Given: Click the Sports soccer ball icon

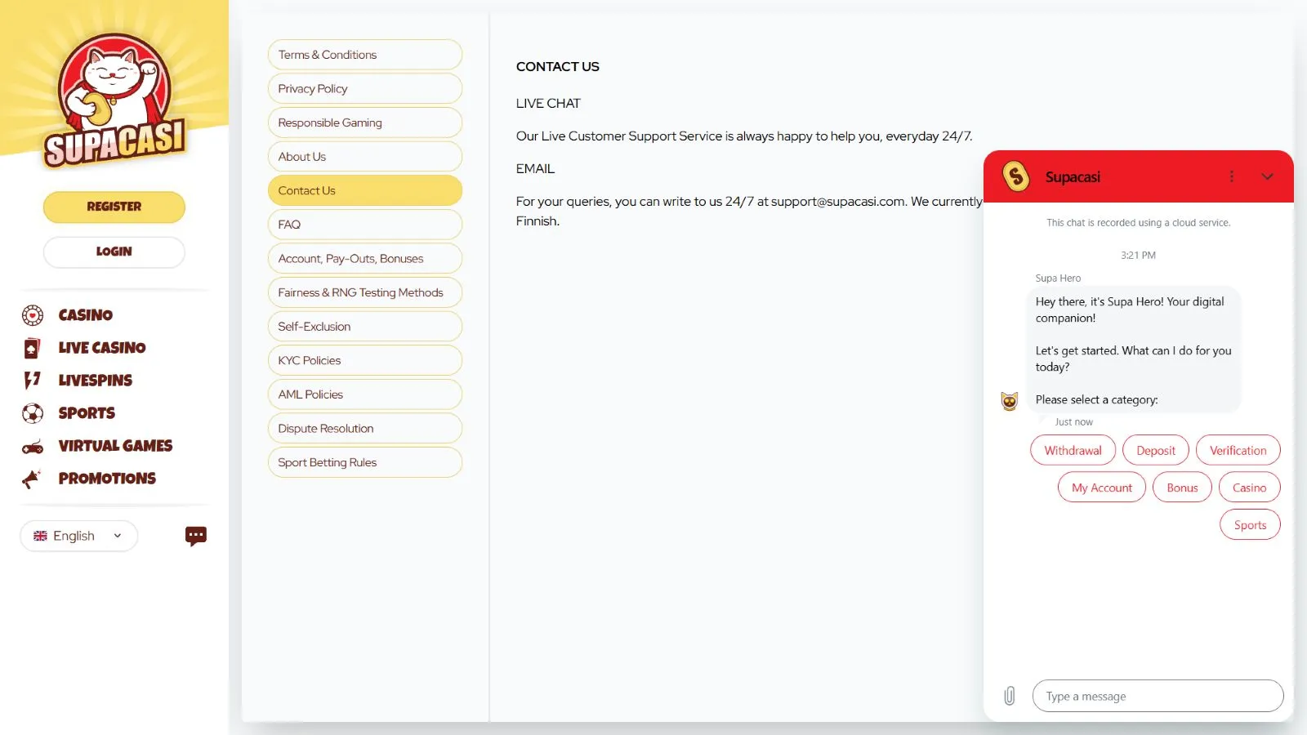Looking at the screenshot, I should pyautogui.click(x=33, y=413).
